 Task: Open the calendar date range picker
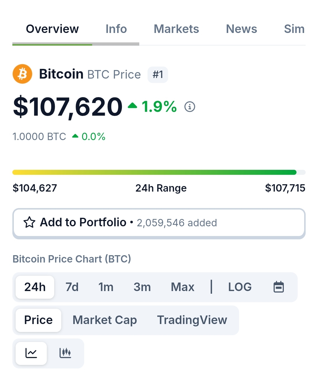279,287
